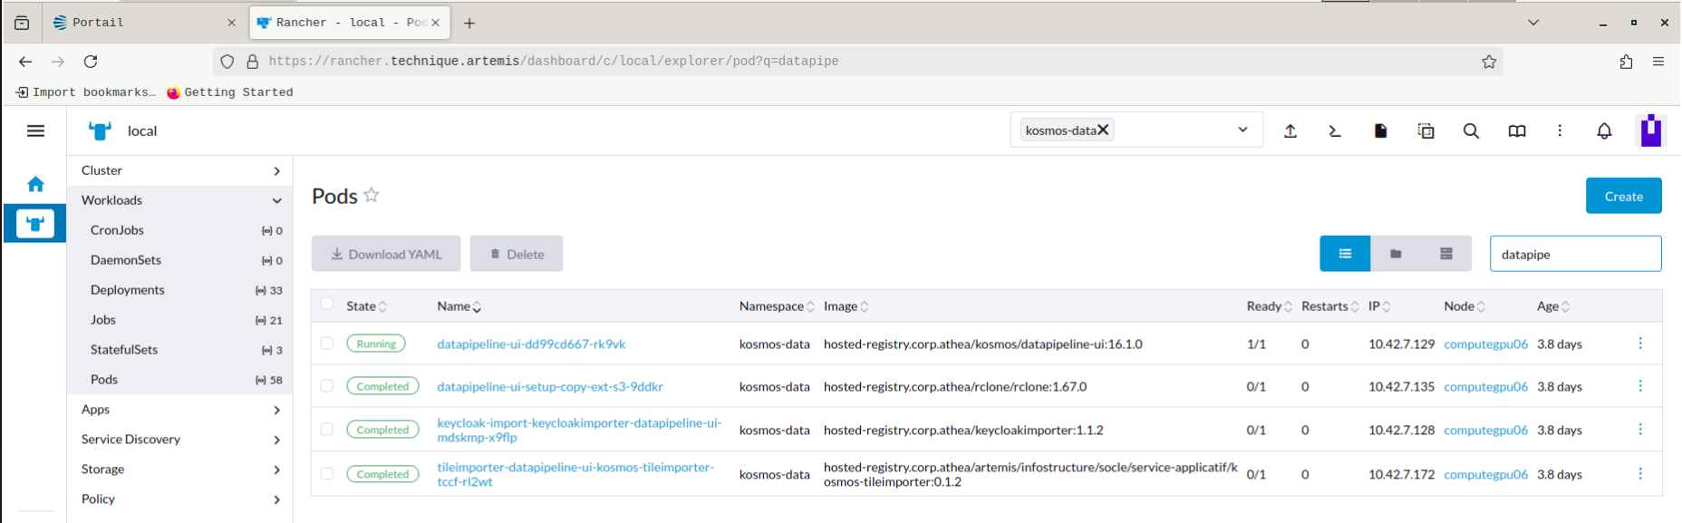Viewport: 1682px width, 523px height.
Task: Open tileimporter-datapipeline-ui-kosmos-tileimporter pod link
Action: [575, 474]
